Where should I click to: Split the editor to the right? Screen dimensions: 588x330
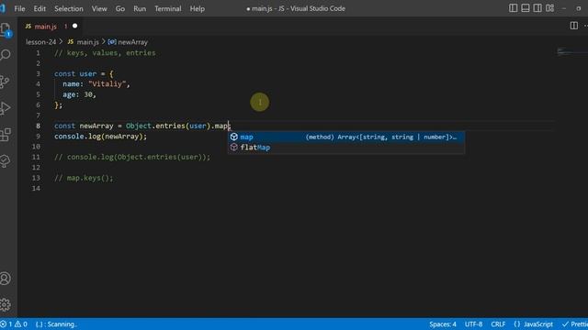click(573, 26)
